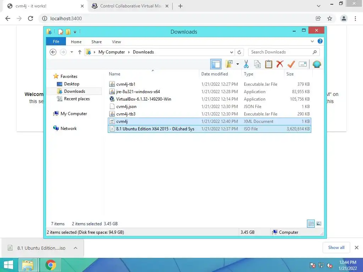The image size is (363, 272).
Task: Select Downloads in the navigation pane
Action: pos(74,91)
